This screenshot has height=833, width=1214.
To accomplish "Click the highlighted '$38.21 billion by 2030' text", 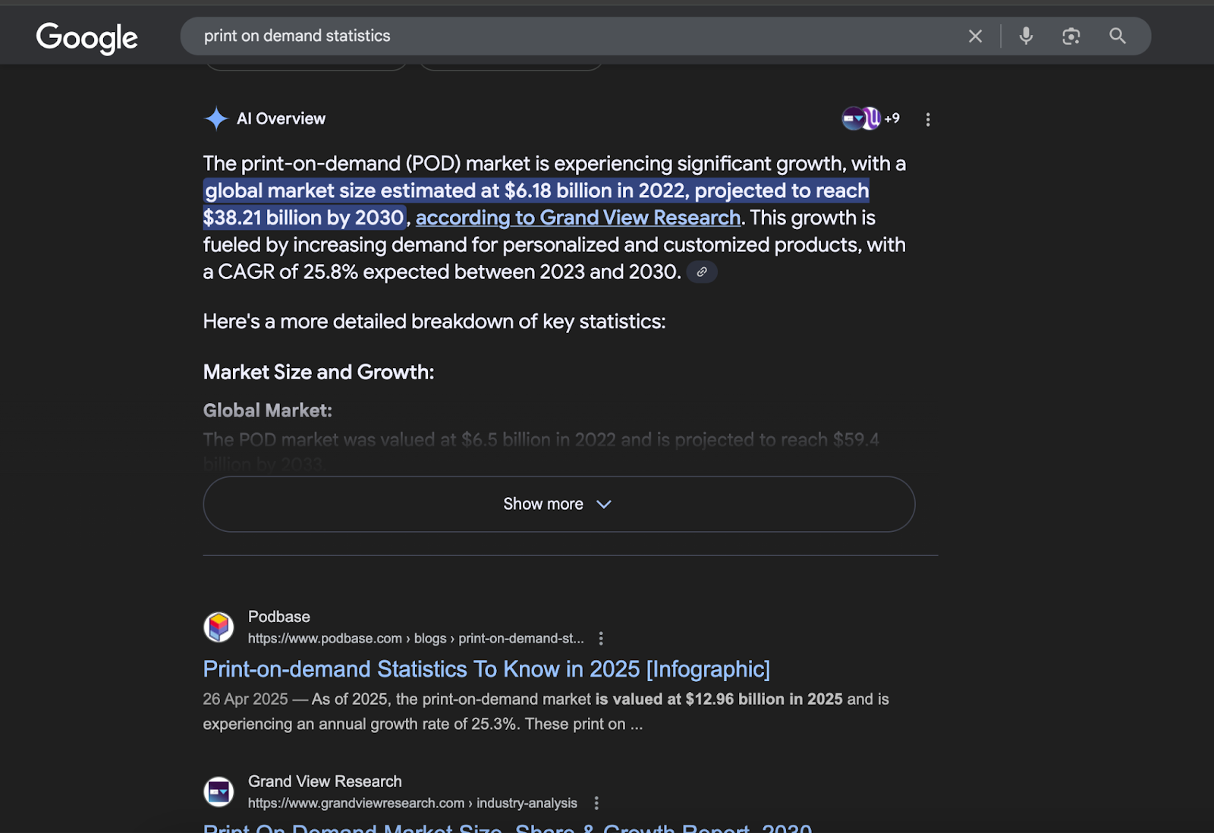I will point(303,218).
